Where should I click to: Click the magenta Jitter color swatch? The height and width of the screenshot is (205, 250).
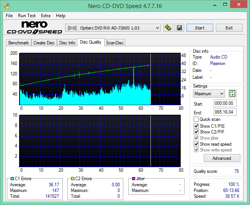(134, 179)
